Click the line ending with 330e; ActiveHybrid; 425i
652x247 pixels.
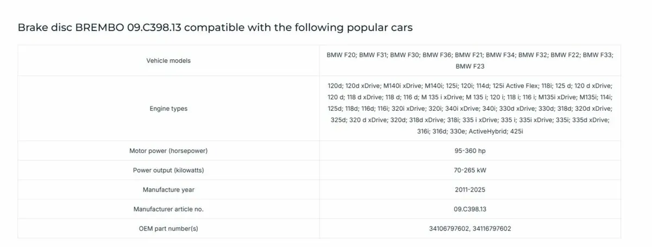pyautogui.click(x=470, y=131)
